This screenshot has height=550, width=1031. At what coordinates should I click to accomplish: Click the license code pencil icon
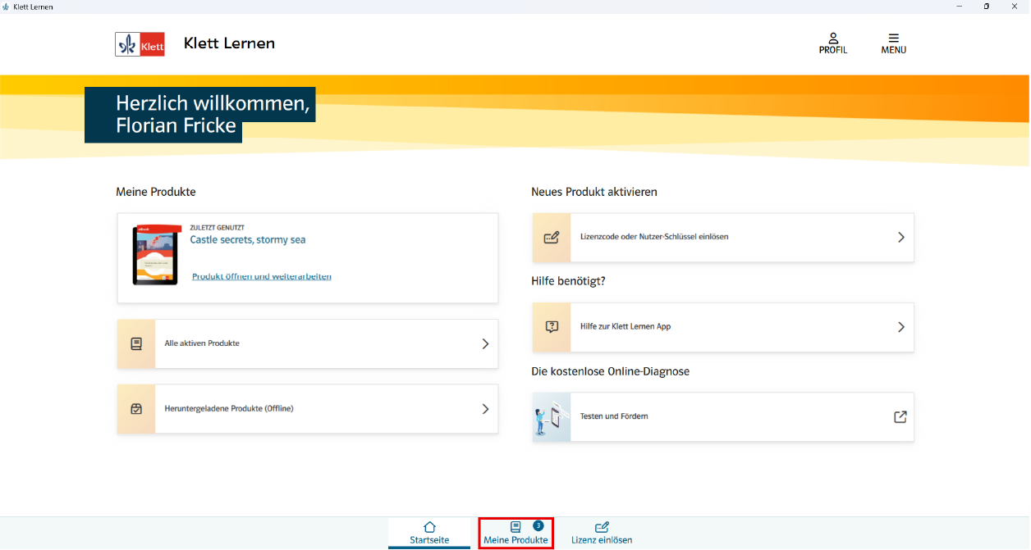551,238
